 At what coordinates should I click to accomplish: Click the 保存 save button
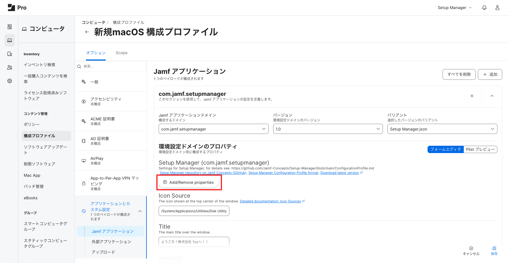(x=494, y=251)
